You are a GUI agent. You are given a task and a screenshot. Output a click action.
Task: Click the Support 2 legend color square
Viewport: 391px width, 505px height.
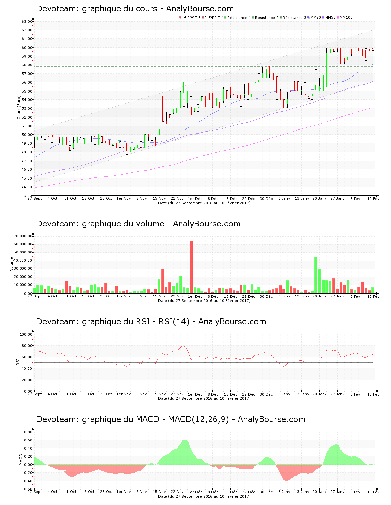(x=203, y=17)
